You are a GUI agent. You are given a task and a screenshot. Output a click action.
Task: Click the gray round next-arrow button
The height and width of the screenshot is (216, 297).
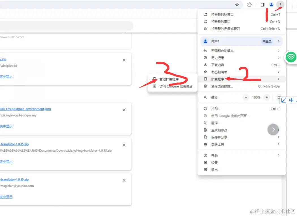pyautogui.click(x=273, y=130)
